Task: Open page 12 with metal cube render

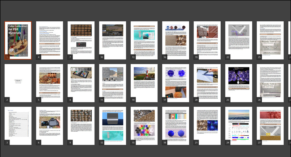Action: (113, 126)
